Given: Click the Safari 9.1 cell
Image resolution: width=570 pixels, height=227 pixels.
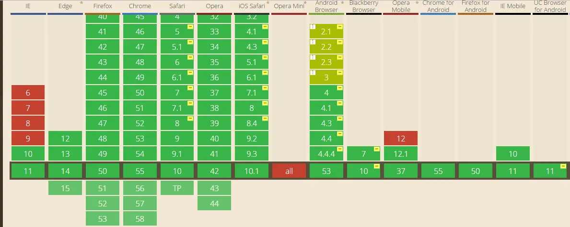Looking at the screenshot, I should pos(177,153).
